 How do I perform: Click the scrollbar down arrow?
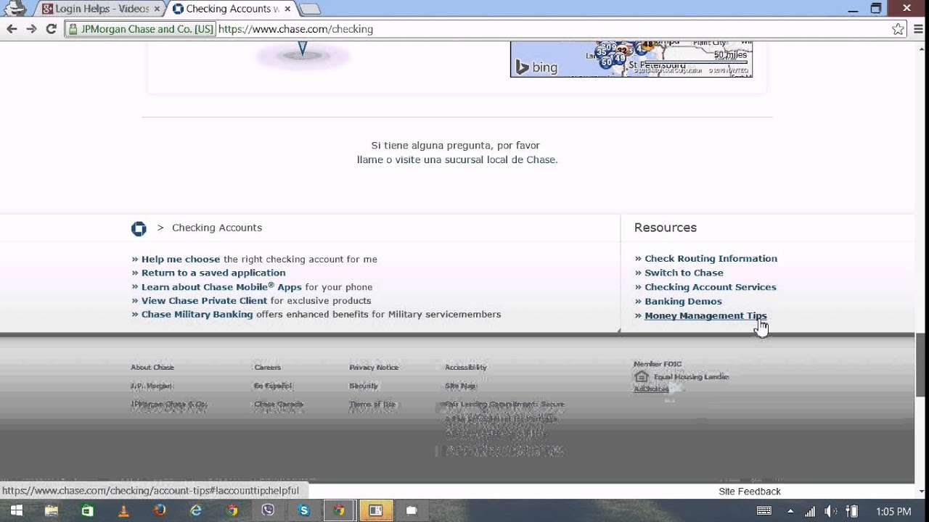point(922,492)
